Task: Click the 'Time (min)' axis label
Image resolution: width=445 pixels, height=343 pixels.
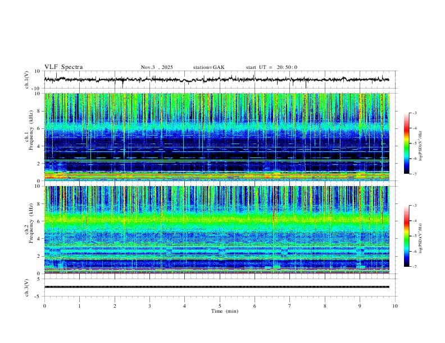Action: [225, 311]
